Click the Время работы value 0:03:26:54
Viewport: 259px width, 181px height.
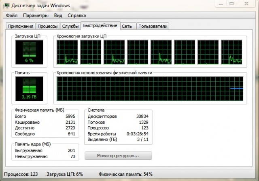138,134
